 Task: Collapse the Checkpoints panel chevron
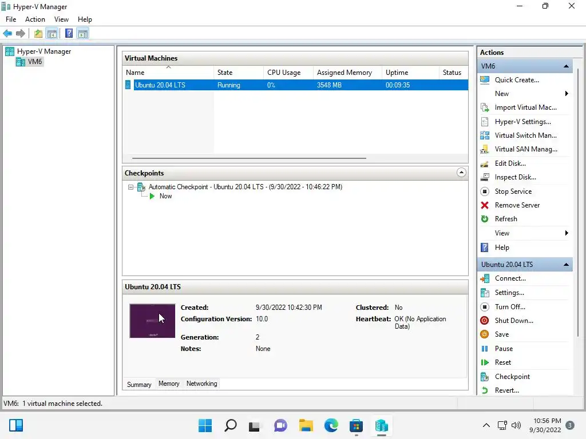[x=462, y=173]
